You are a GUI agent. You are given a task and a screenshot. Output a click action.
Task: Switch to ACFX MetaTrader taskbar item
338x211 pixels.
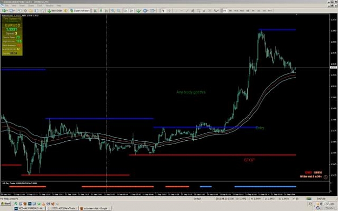[62, 208]
